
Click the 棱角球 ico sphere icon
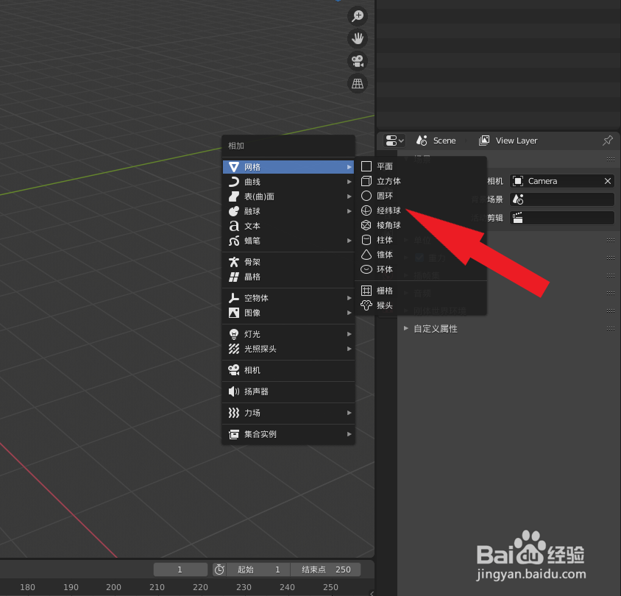pyautogui.click(x=366, y=225)
